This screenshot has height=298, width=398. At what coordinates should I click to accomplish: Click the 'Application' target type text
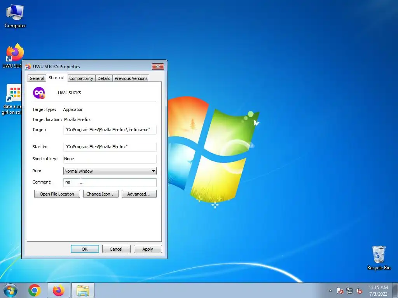point(73,109)
